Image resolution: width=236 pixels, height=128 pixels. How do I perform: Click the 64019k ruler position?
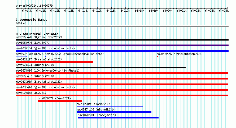point(154,11)
